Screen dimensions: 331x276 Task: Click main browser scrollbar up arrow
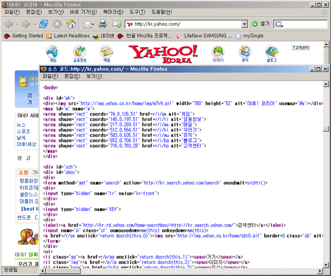click(x=326, y=44)
